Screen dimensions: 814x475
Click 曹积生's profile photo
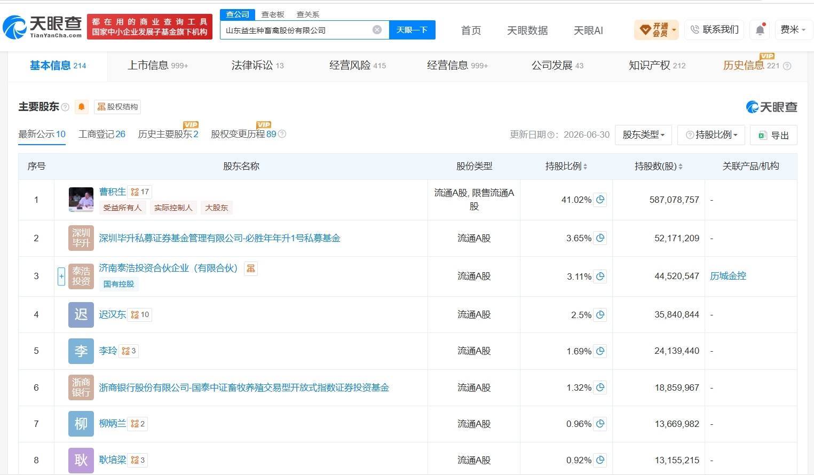click(x=81, y=199)
